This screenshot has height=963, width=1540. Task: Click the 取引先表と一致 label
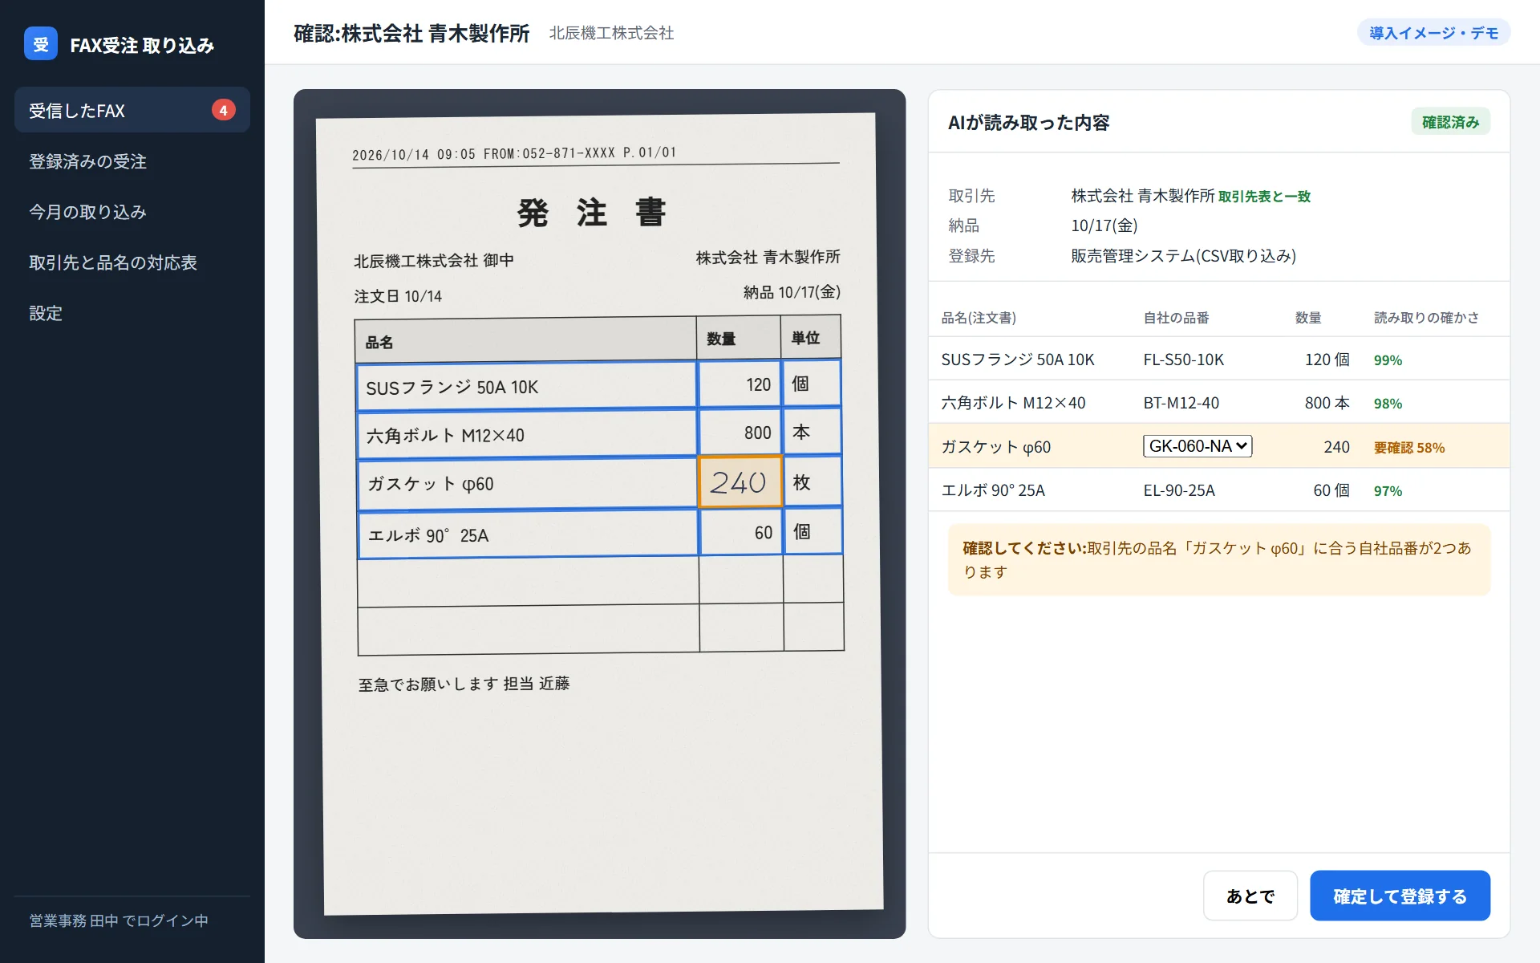click(1264, 197)
